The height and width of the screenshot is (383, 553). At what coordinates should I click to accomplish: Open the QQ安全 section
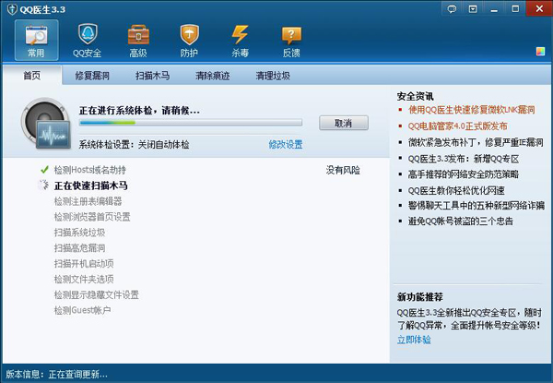pos(88,41)
